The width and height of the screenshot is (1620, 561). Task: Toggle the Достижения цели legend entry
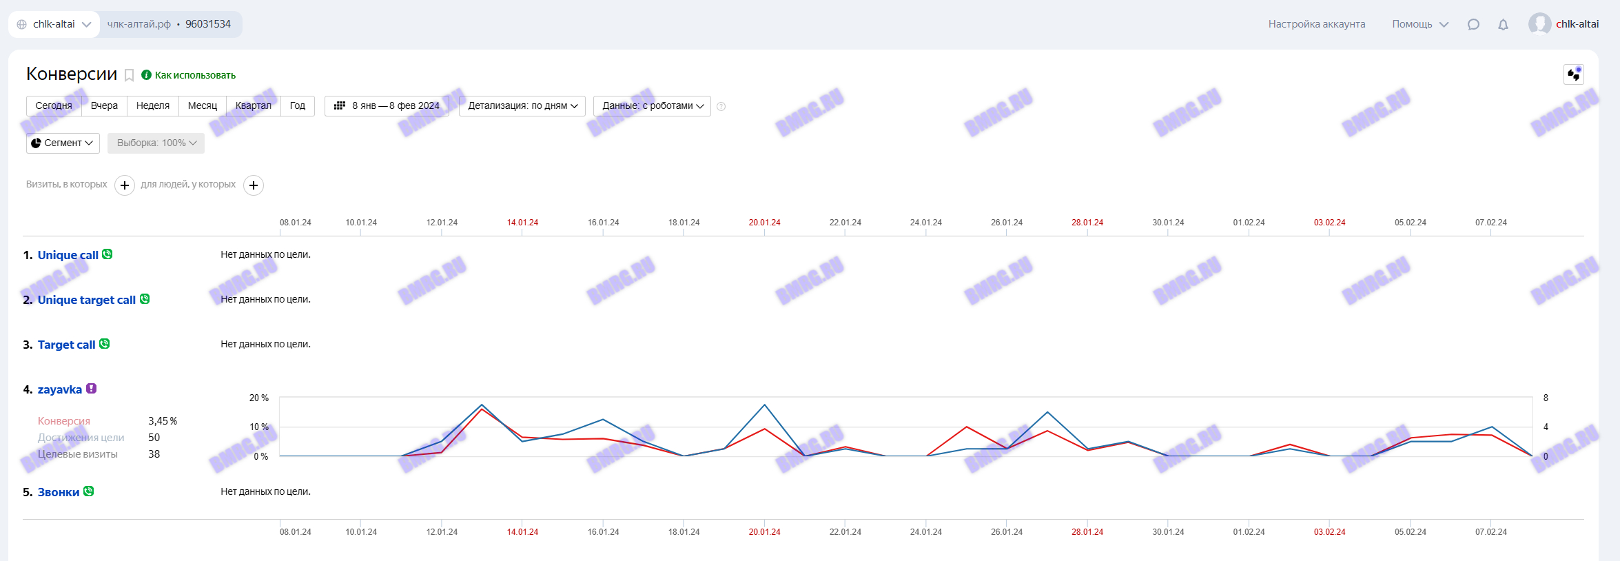[x=81, y=438]
